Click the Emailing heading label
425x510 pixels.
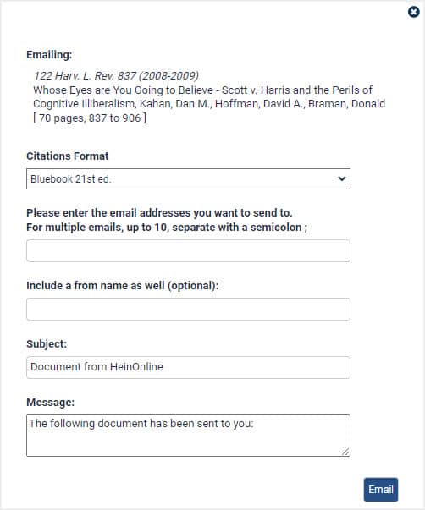[49, 55]
